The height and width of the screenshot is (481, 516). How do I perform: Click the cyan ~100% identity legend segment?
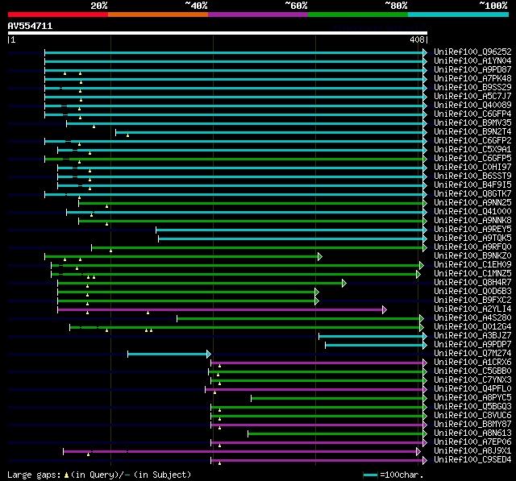459,15
